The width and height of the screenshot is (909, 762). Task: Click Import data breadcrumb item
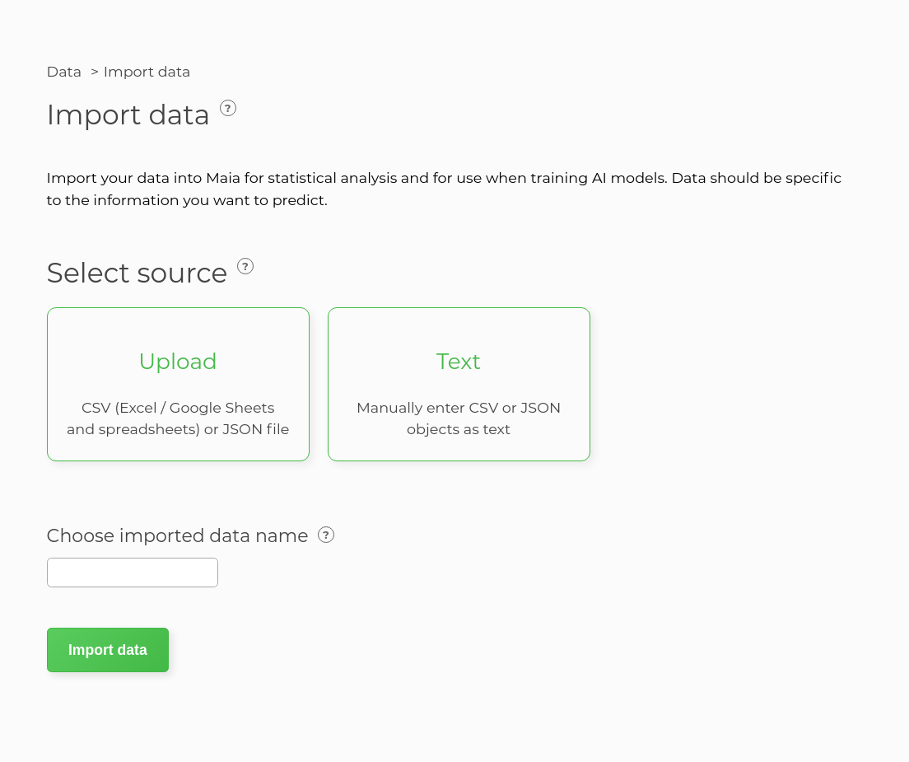click(147, 72)
